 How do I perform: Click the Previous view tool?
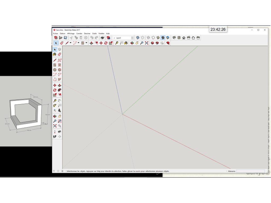click(x=60, y=126)
